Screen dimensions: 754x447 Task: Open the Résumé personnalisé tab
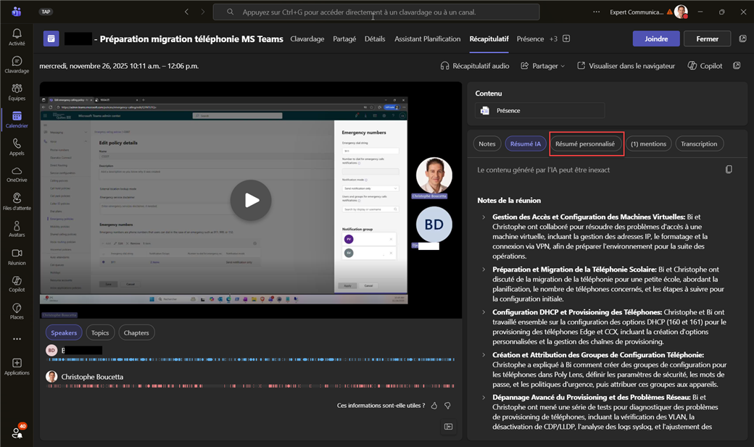point(585,143)
